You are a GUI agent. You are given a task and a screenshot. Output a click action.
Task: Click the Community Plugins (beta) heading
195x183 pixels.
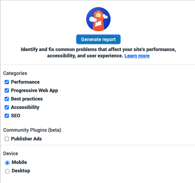32,130
